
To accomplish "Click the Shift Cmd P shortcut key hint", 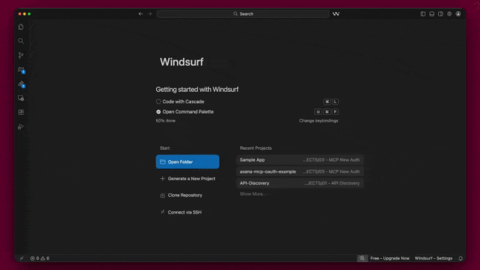I will click(326, 111).
